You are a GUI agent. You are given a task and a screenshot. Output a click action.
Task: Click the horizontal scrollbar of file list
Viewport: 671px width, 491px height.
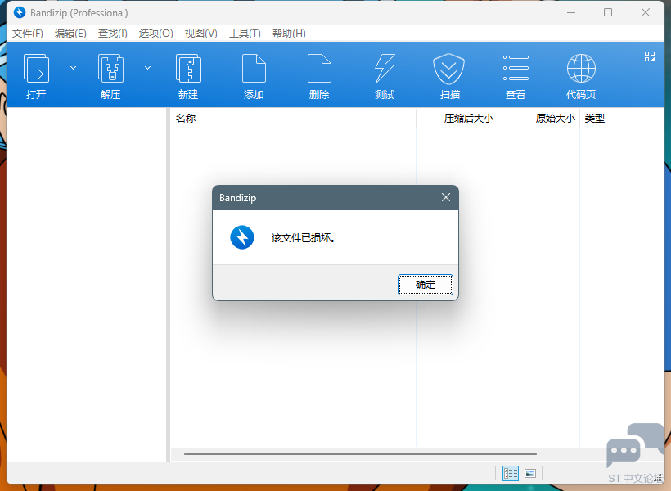(x=360, y=453)
